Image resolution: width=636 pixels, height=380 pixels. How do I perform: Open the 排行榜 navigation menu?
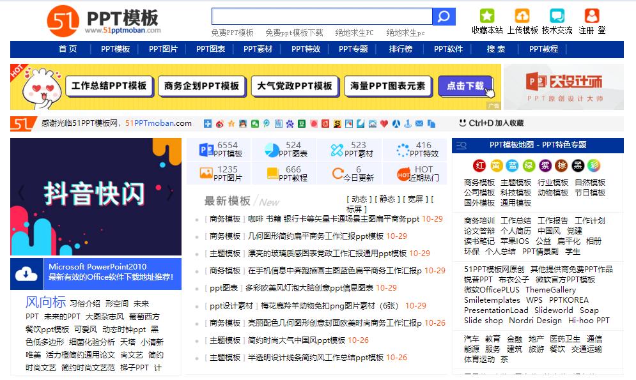[401, 49]
